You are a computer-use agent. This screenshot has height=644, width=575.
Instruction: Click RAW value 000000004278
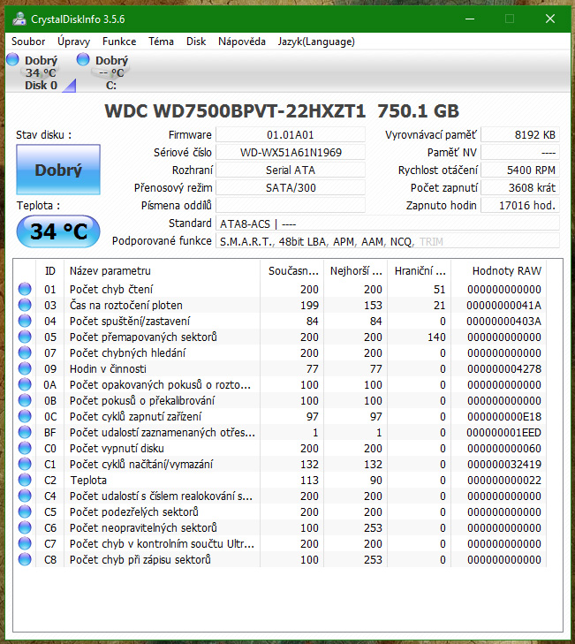pyautogui.click(x=504, y=369)
